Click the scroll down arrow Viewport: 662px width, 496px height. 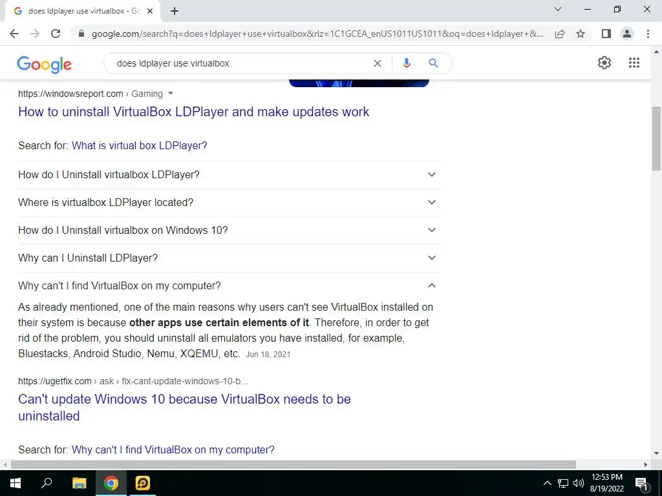(656, 454)
